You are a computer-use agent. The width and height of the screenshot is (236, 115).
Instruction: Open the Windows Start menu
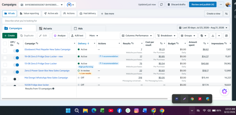coord(68,111)
